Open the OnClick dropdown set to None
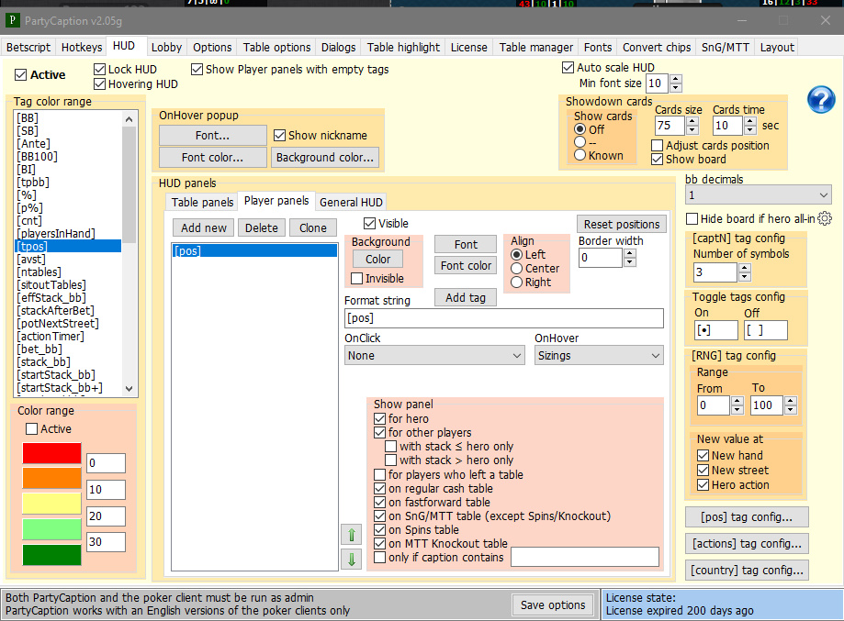 pos(433,355)
